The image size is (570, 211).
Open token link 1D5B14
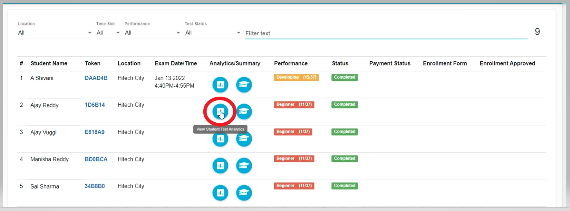95,105
